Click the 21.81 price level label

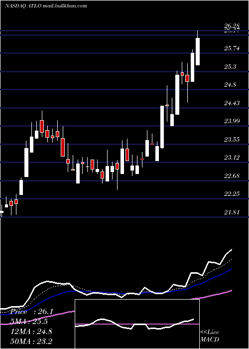tap(232, 212)
